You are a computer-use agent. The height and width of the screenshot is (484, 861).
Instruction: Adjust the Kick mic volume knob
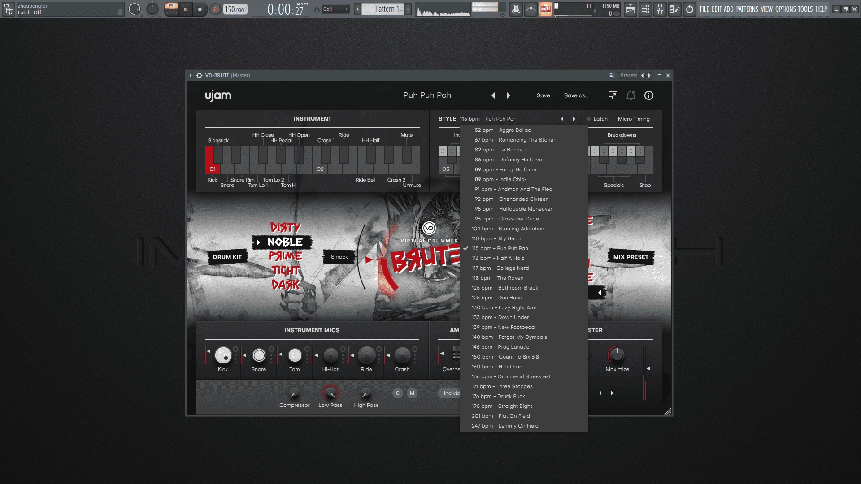pyautogui.click(x=223, y=355)
